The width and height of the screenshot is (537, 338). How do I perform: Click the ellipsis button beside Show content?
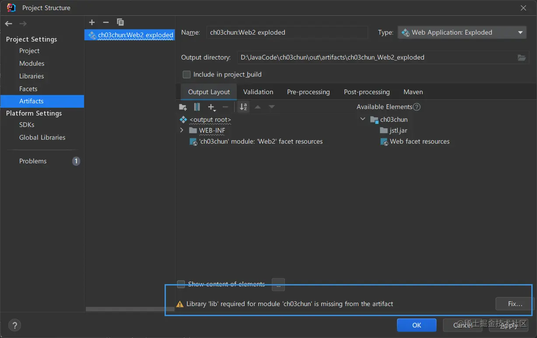[x=278, y=285]
